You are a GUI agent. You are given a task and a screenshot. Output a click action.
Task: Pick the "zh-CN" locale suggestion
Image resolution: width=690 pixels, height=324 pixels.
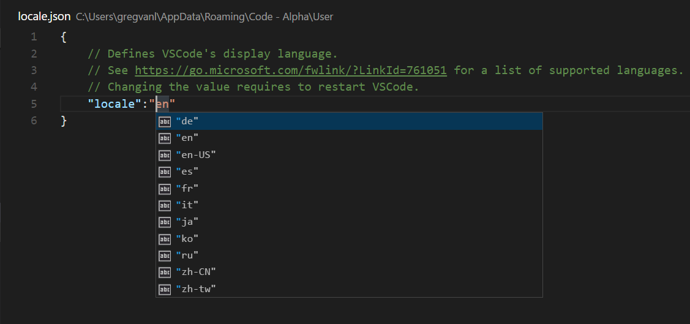pyautogui.click(x=350, y=272)
